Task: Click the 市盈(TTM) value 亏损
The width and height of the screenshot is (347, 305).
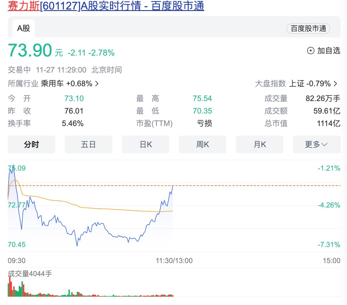Action: [204, 123]
